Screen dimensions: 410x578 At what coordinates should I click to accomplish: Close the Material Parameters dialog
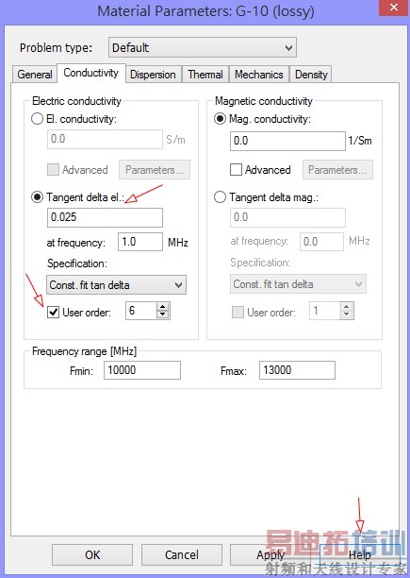coord(394,8)
